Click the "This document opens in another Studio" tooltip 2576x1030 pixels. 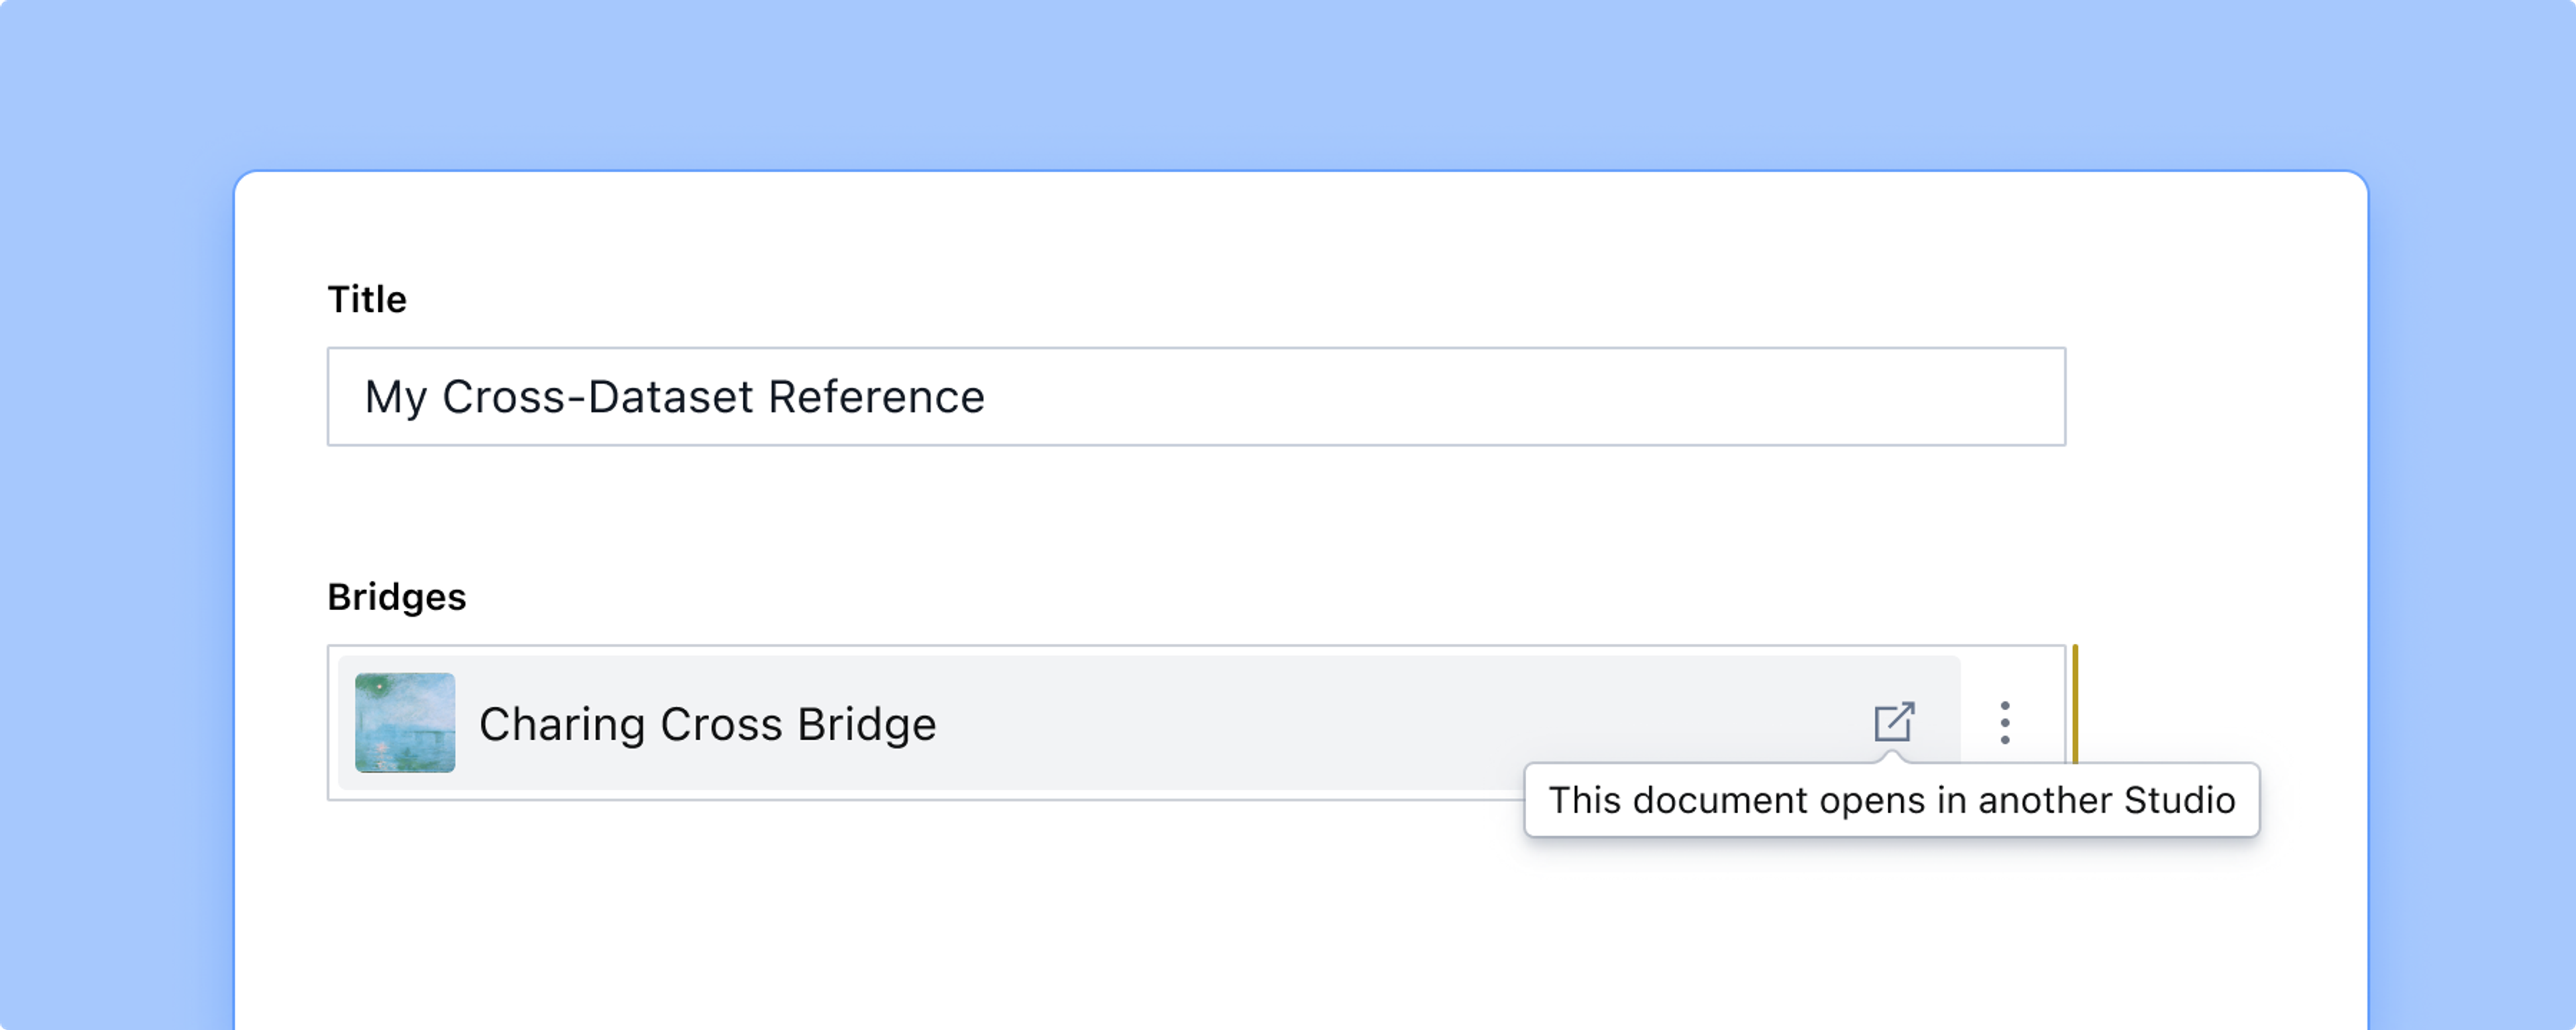(1890, 800)
